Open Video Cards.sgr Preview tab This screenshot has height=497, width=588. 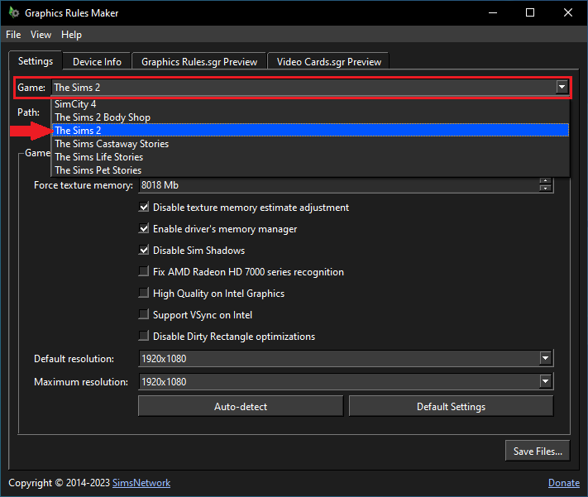(329, 62)
